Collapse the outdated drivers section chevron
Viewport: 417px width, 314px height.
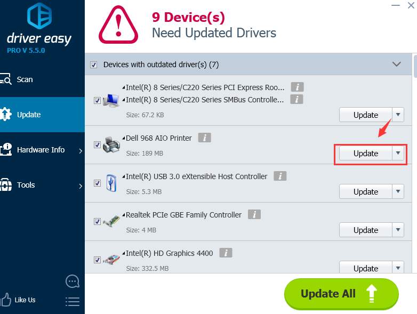click(x=397, y=64)
